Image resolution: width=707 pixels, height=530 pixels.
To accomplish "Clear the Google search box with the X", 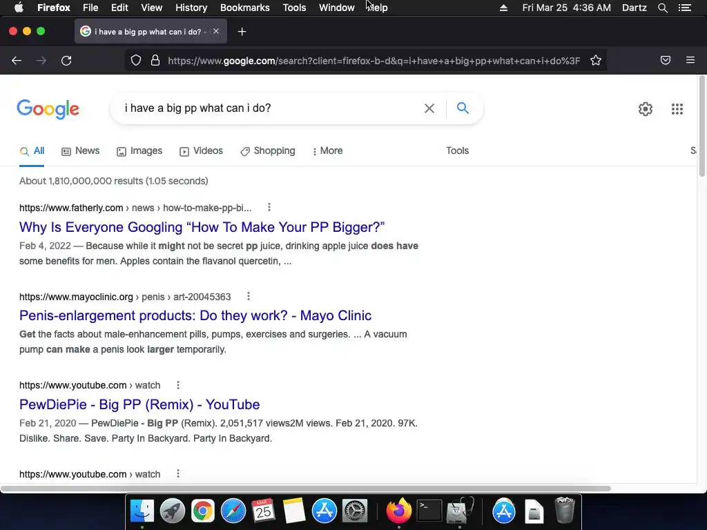I will point(429,108).
